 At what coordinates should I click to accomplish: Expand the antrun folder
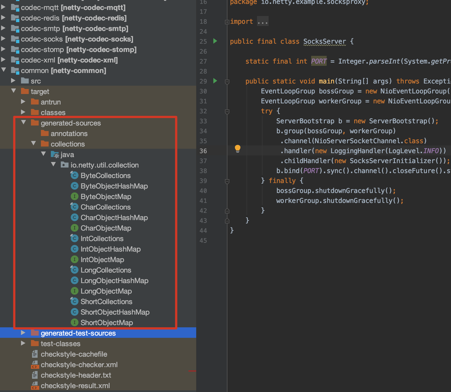tap(23, 101)
